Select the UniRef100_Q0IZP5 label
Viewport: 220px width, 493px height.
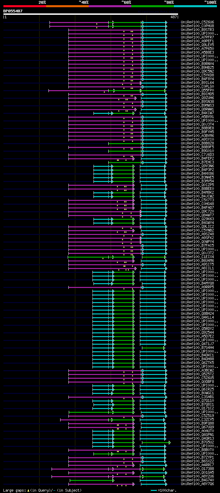[x=197, y=185]
